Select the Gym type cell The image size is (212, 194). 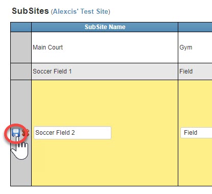[x=195, y=47]
